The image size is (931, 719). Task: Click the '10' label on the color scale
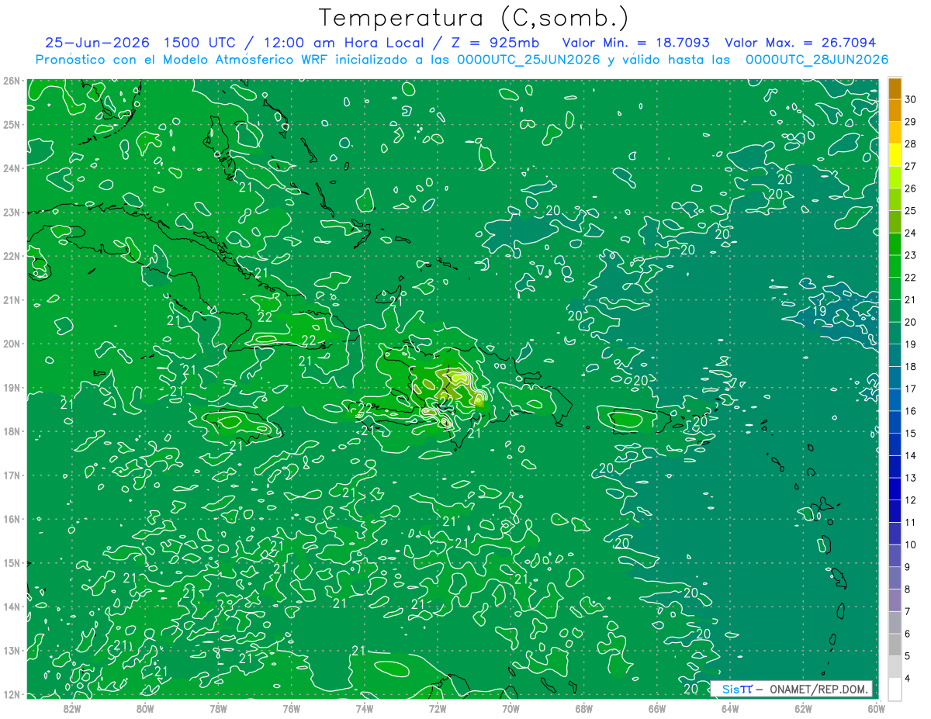[910, 544]
